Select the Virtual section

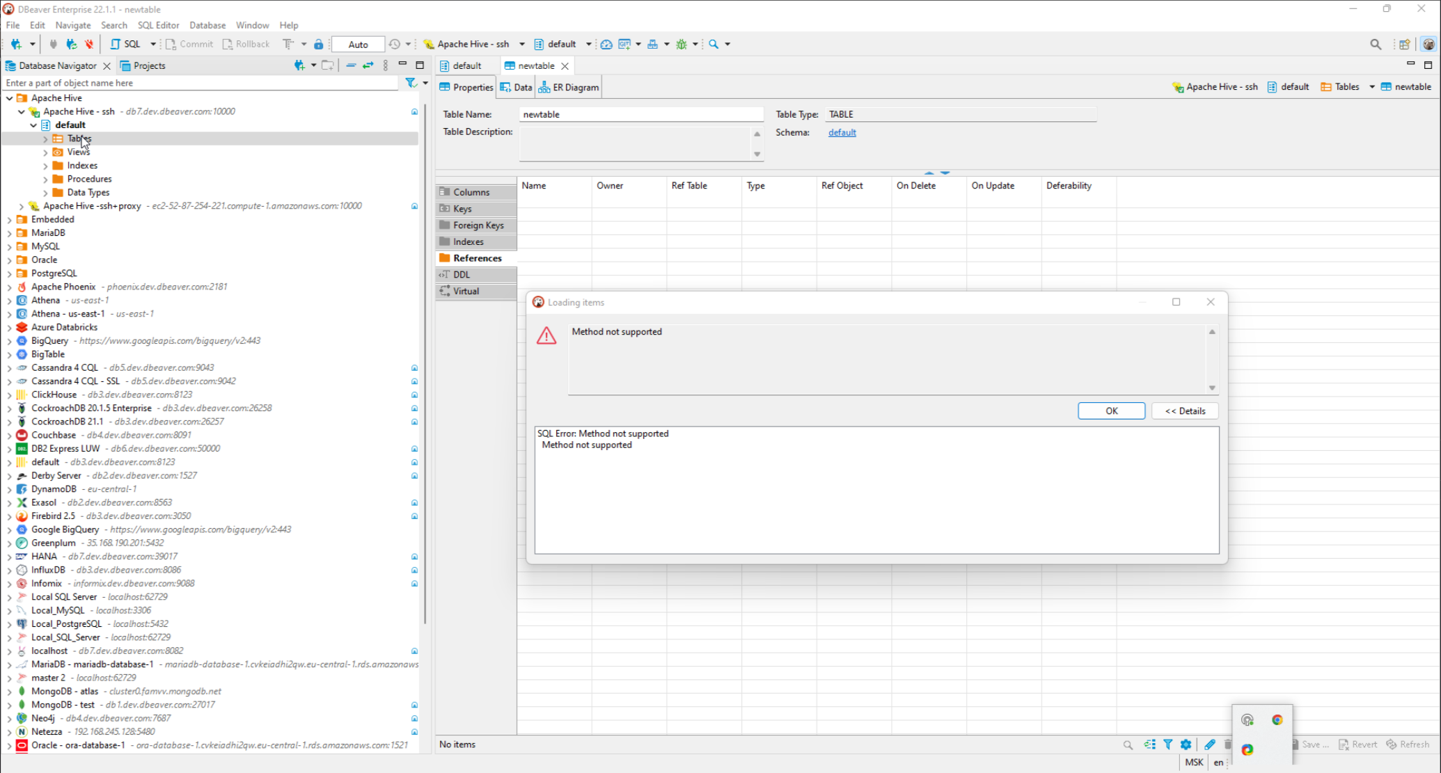pos(476,292)
